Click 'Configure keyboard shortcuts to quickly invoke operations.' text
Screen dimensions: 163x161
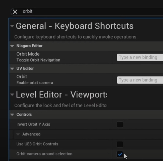click(76, 37)
